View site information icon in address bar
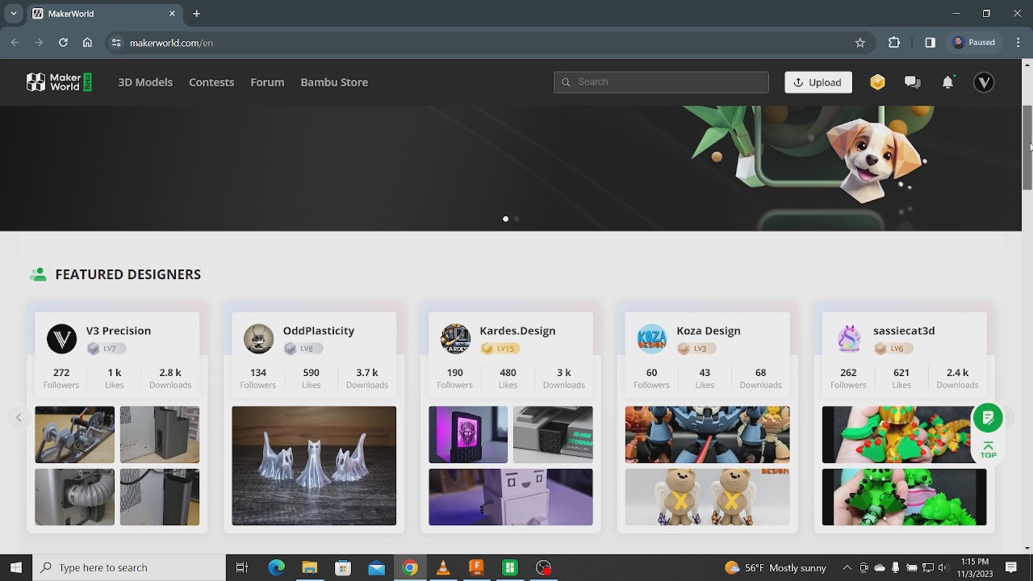1033x581 pixels. [x=116, y=43]
